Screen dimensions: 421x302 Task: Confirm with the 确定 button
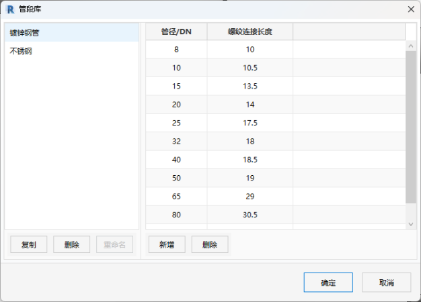[x=328, y=283]
